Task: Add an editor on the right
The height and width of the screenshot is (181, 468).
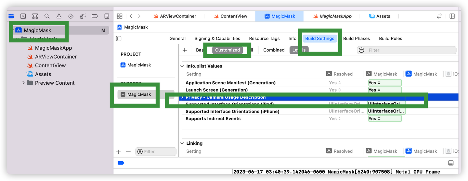Action: click(x=452, y=16)
